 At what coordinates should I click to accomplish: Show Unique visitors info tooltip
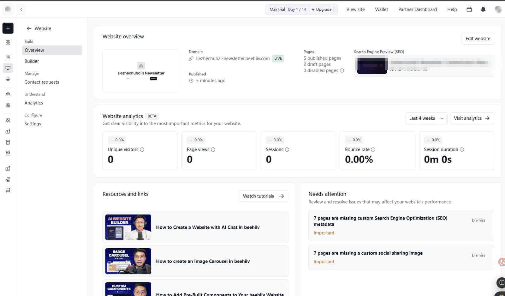142,150
